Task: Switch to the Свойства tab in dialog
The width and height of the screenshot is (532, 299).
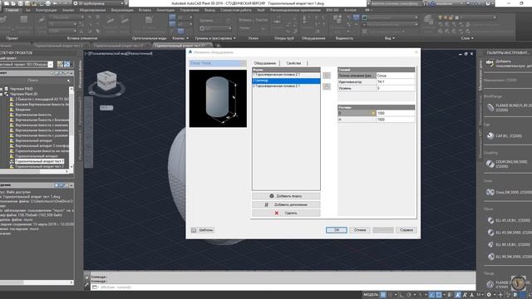Action: point(293,63)
